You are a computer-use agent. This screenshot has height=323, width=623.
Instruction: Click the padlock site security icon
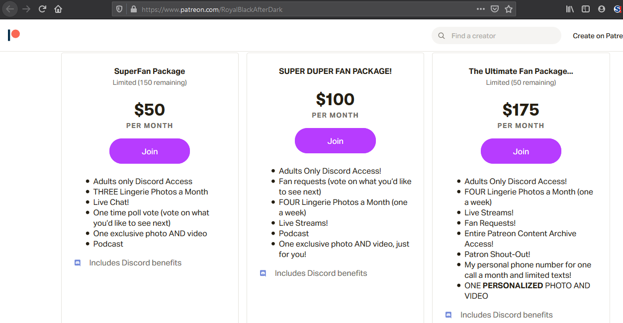pos(133,9)
